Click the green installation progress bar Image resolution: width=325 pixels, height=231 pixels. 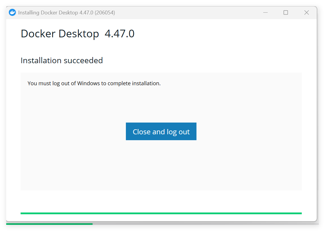(x=161, y=213)
